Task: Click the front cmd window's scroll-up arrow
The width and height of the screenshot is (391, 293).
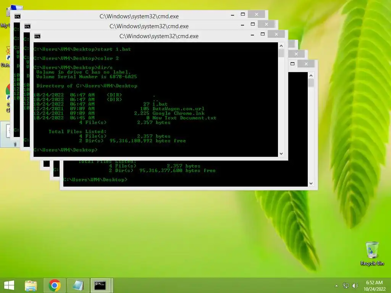Action: 281,46
